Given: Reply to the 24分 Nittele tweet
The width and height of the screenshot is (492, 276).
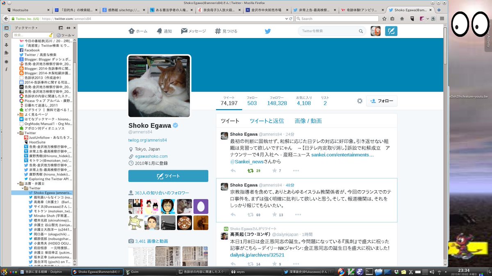Looking at the screenshot, I should [233, 171].
